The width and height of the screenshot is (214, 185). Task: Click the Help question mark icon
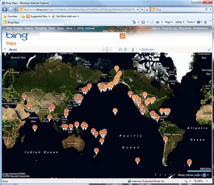point(199,22)
